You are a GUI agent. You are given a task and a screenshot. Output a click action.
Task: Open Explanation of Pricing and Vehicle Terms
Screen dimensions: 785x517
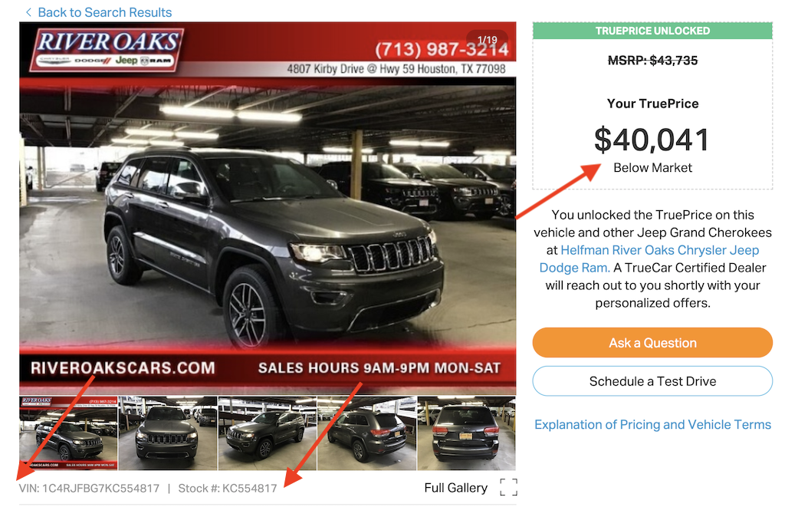652,424
